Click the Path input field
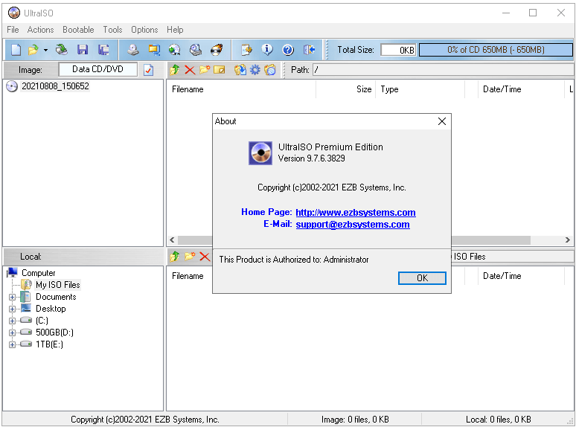This screenshot has width=576, height=427. 443,70
